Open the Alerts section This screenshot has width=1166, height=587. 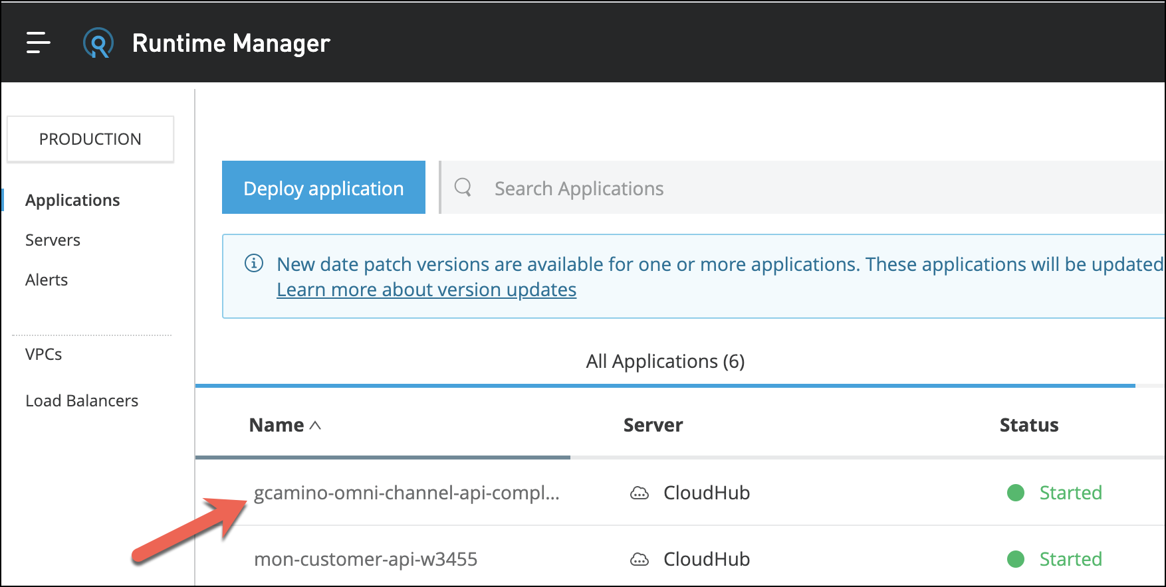(x=47, y=280)
